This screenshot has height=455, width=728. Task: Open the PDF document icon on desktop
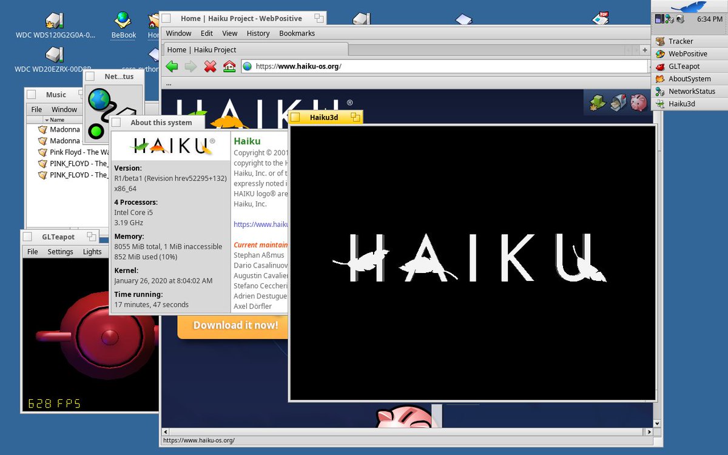[601, 18]
